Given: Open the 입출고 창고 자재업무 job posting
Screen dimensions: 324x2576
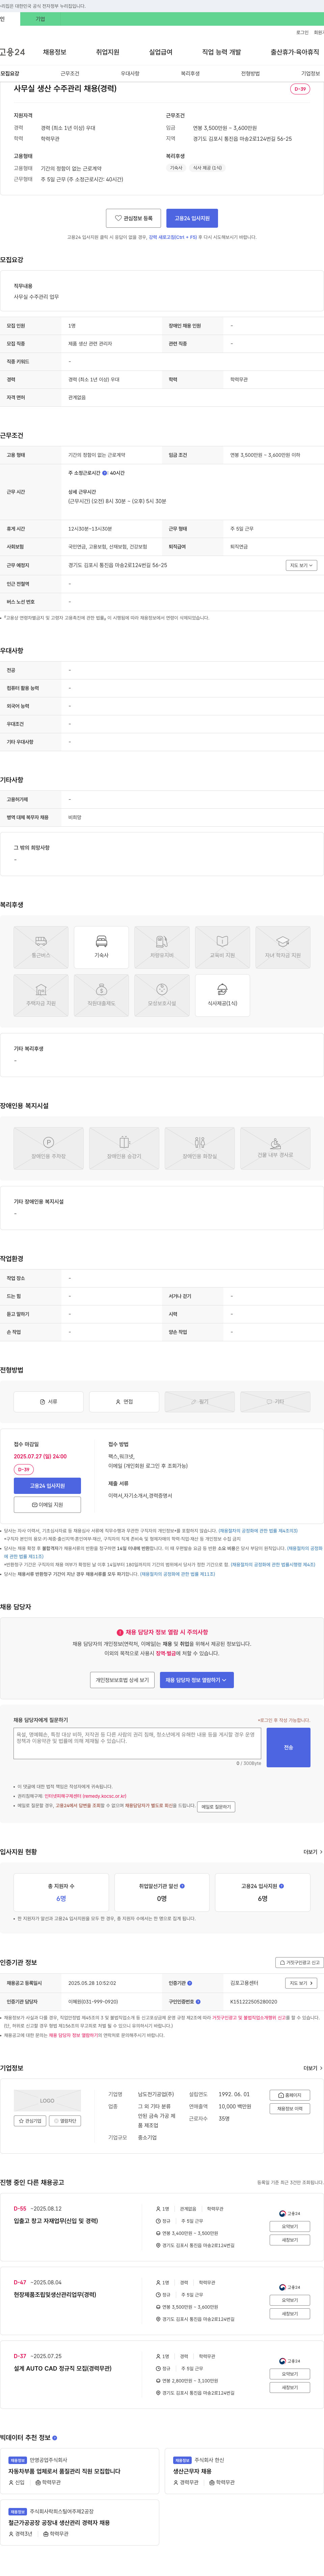Looking at the screenshot, I should coord(56,2221).
